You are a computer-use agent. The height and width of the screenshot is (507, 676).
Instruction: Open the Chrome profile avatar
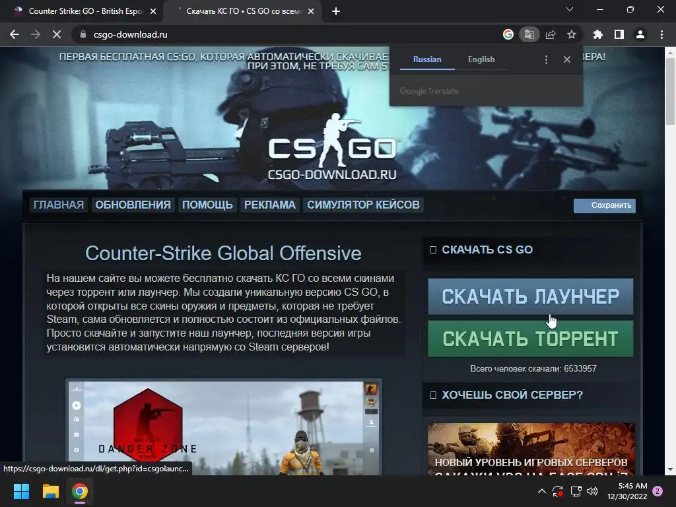(x=640, y=34)
